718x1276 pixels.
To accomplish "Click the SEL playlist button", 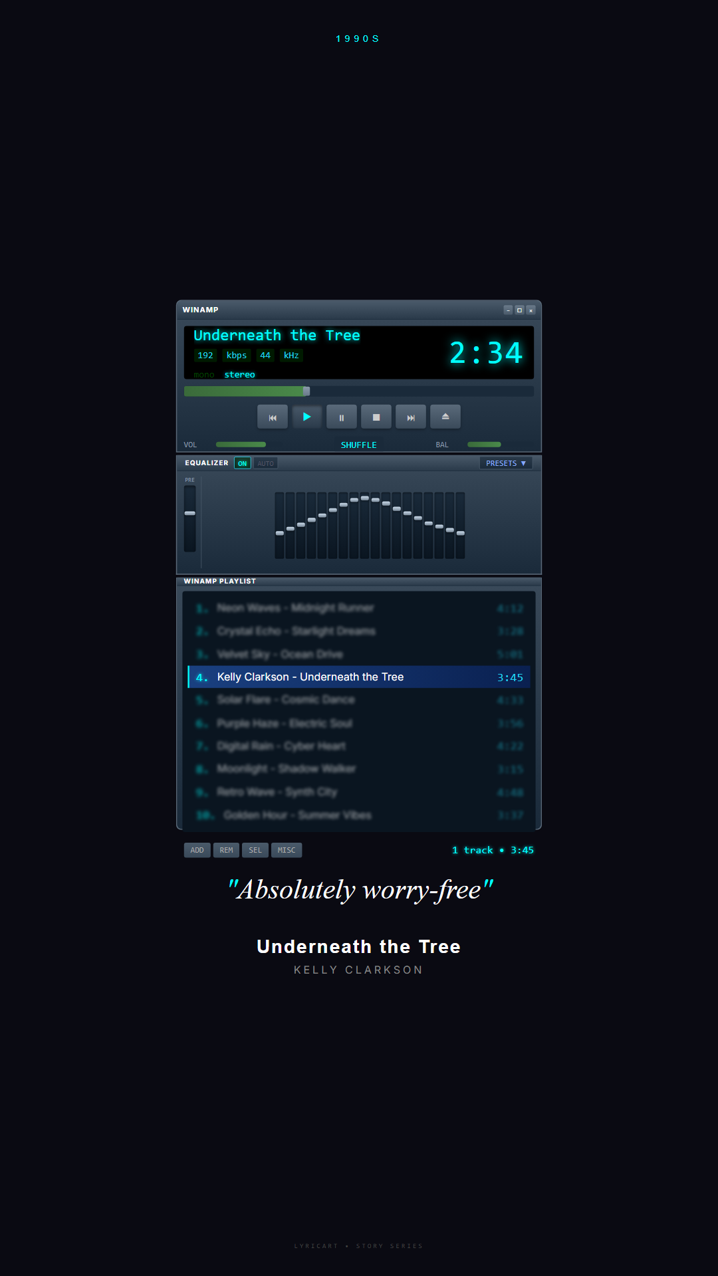I will click(255, 850).
